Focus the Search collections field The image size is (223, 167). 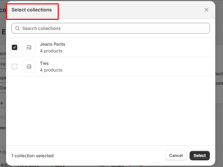(x=111, y=28)
